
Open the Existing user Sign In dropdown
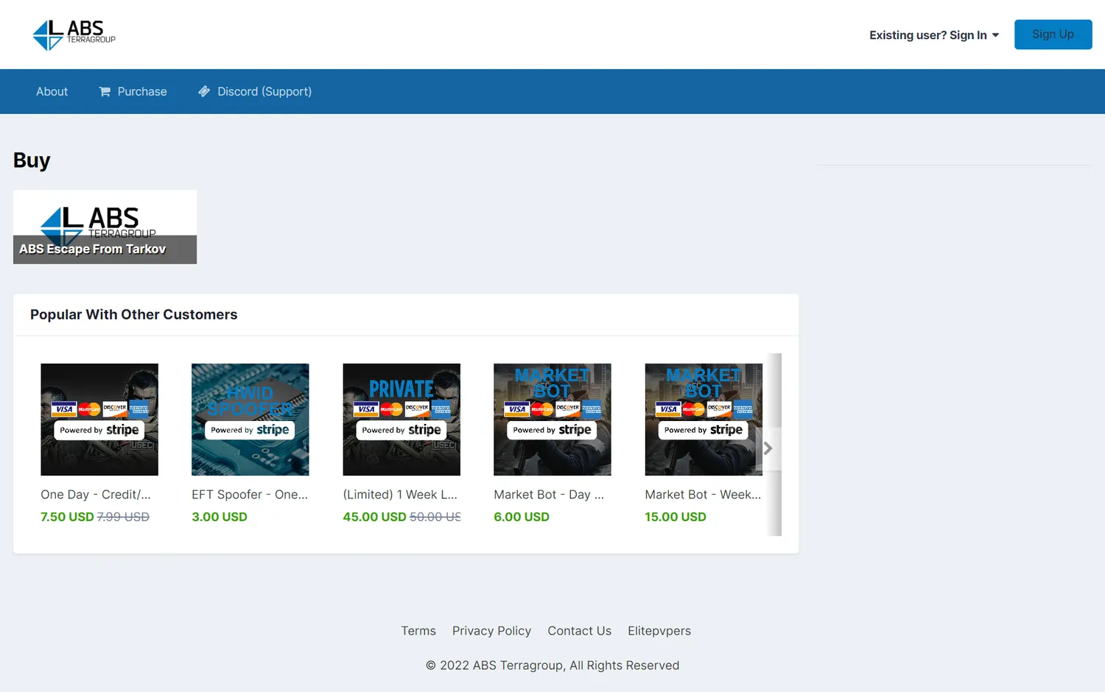pos(934,35)
